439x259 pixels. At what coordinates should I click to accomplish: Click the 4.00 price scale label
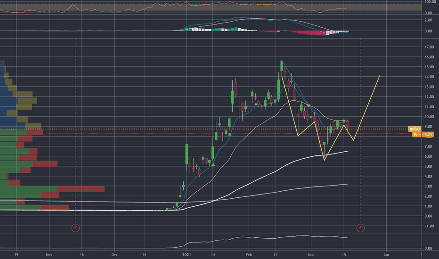pos(429,176)
